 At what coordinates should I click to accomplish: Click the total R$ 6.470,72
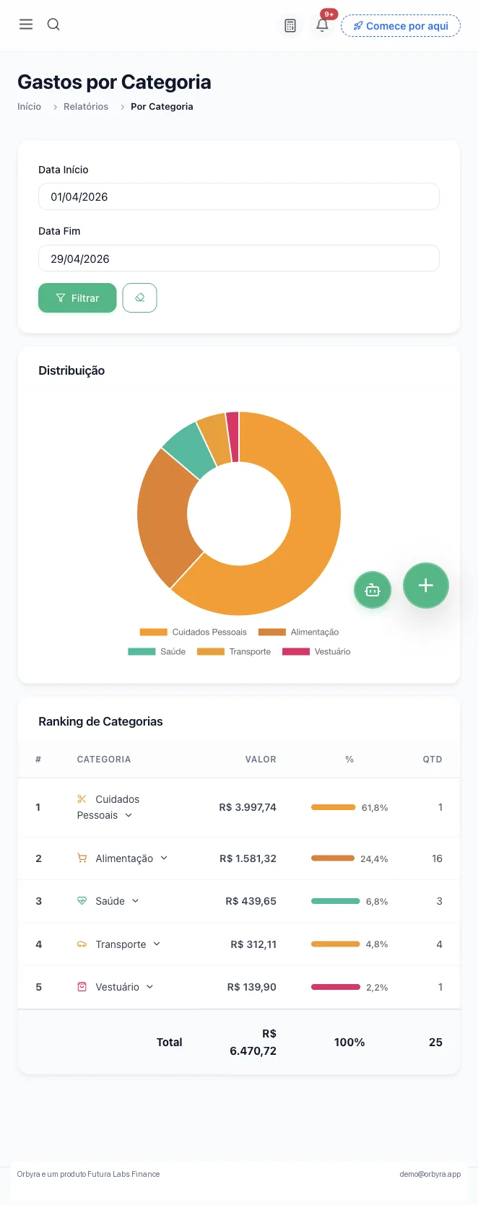(x=253, y=1043)
